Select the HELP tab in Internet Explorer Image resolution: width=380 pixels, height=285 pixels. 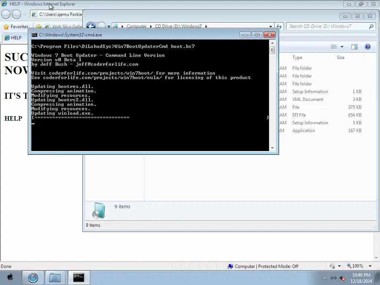click(x=14, y=38)
